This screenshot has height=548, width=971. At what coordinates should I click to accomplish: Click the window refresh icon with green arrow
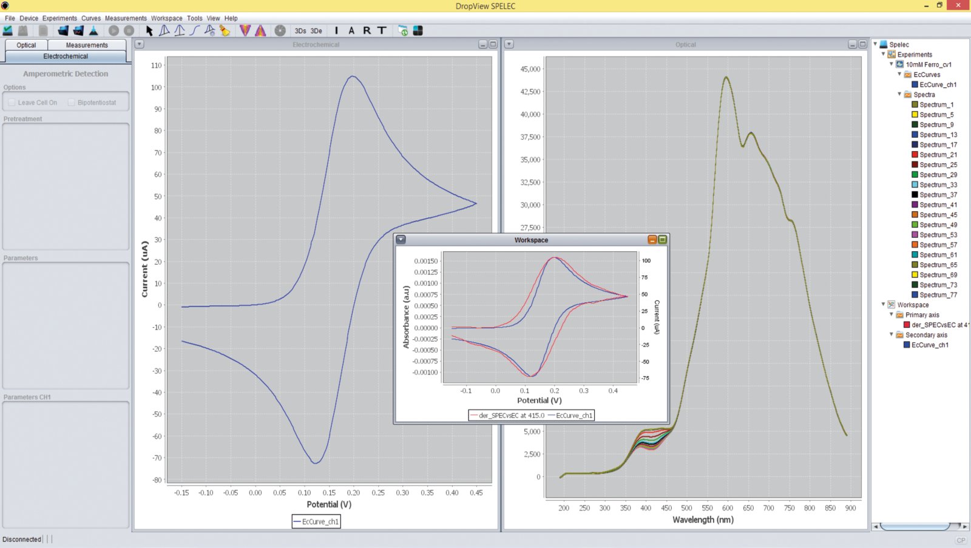(403, 30)
